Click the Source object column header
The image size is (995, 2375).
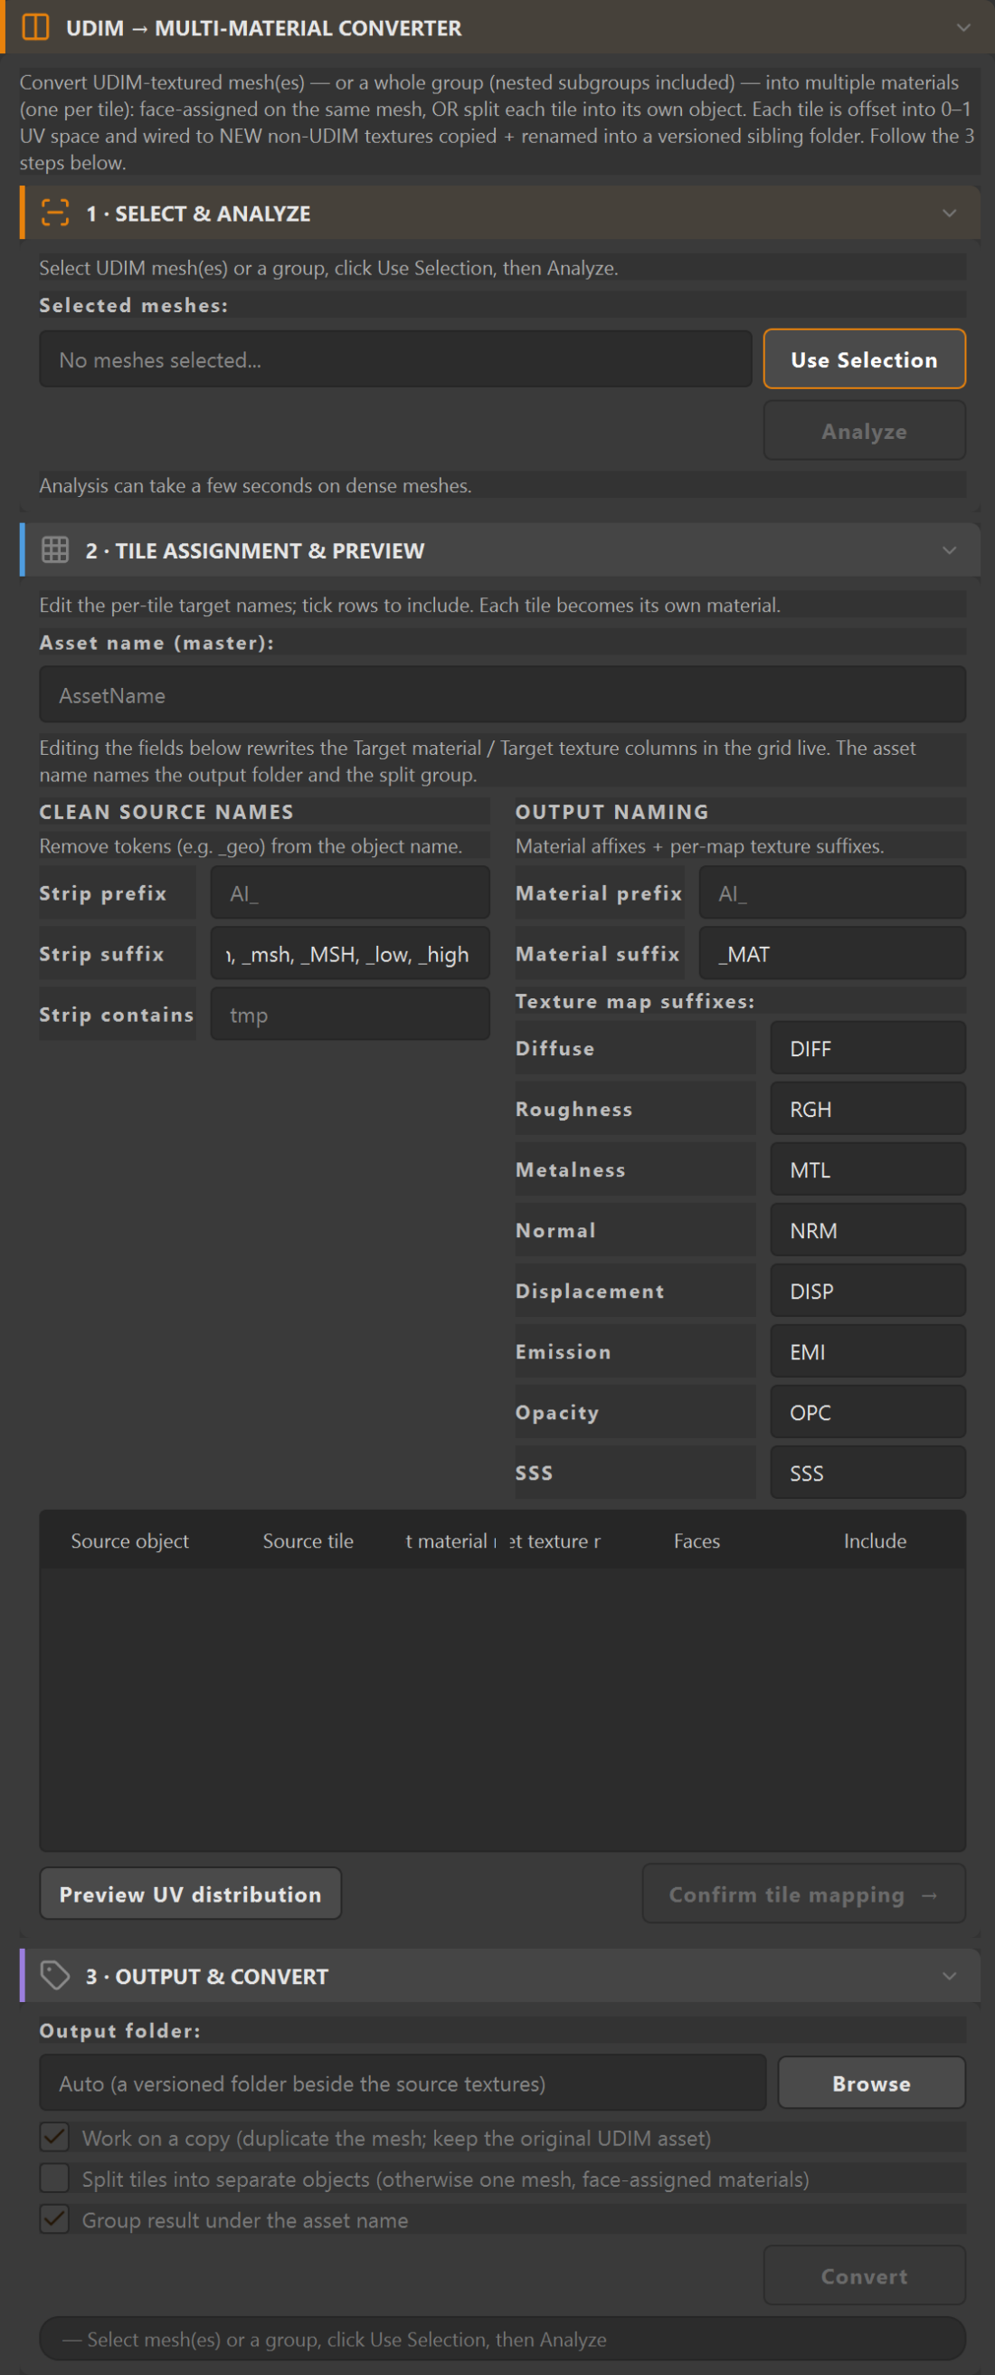point(130,1540)
